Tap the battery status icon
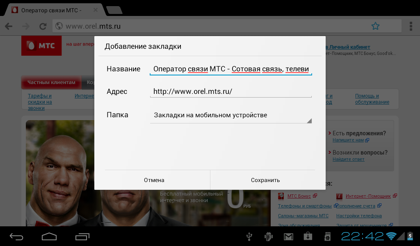The image size is (420, 246). click(x=410, y=236)
